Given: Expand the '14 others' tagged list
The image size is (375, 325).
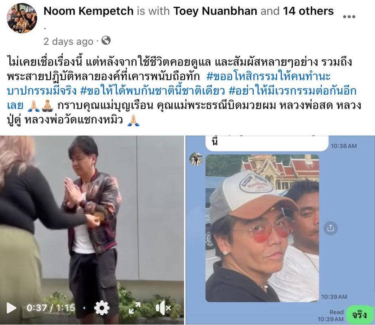Looking at the screenshot, I should pyautogui.click(x=308, y=11).
